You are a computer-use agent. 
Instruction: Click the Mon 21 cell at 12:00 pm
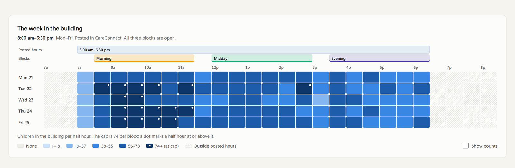(x=220, y=77)
